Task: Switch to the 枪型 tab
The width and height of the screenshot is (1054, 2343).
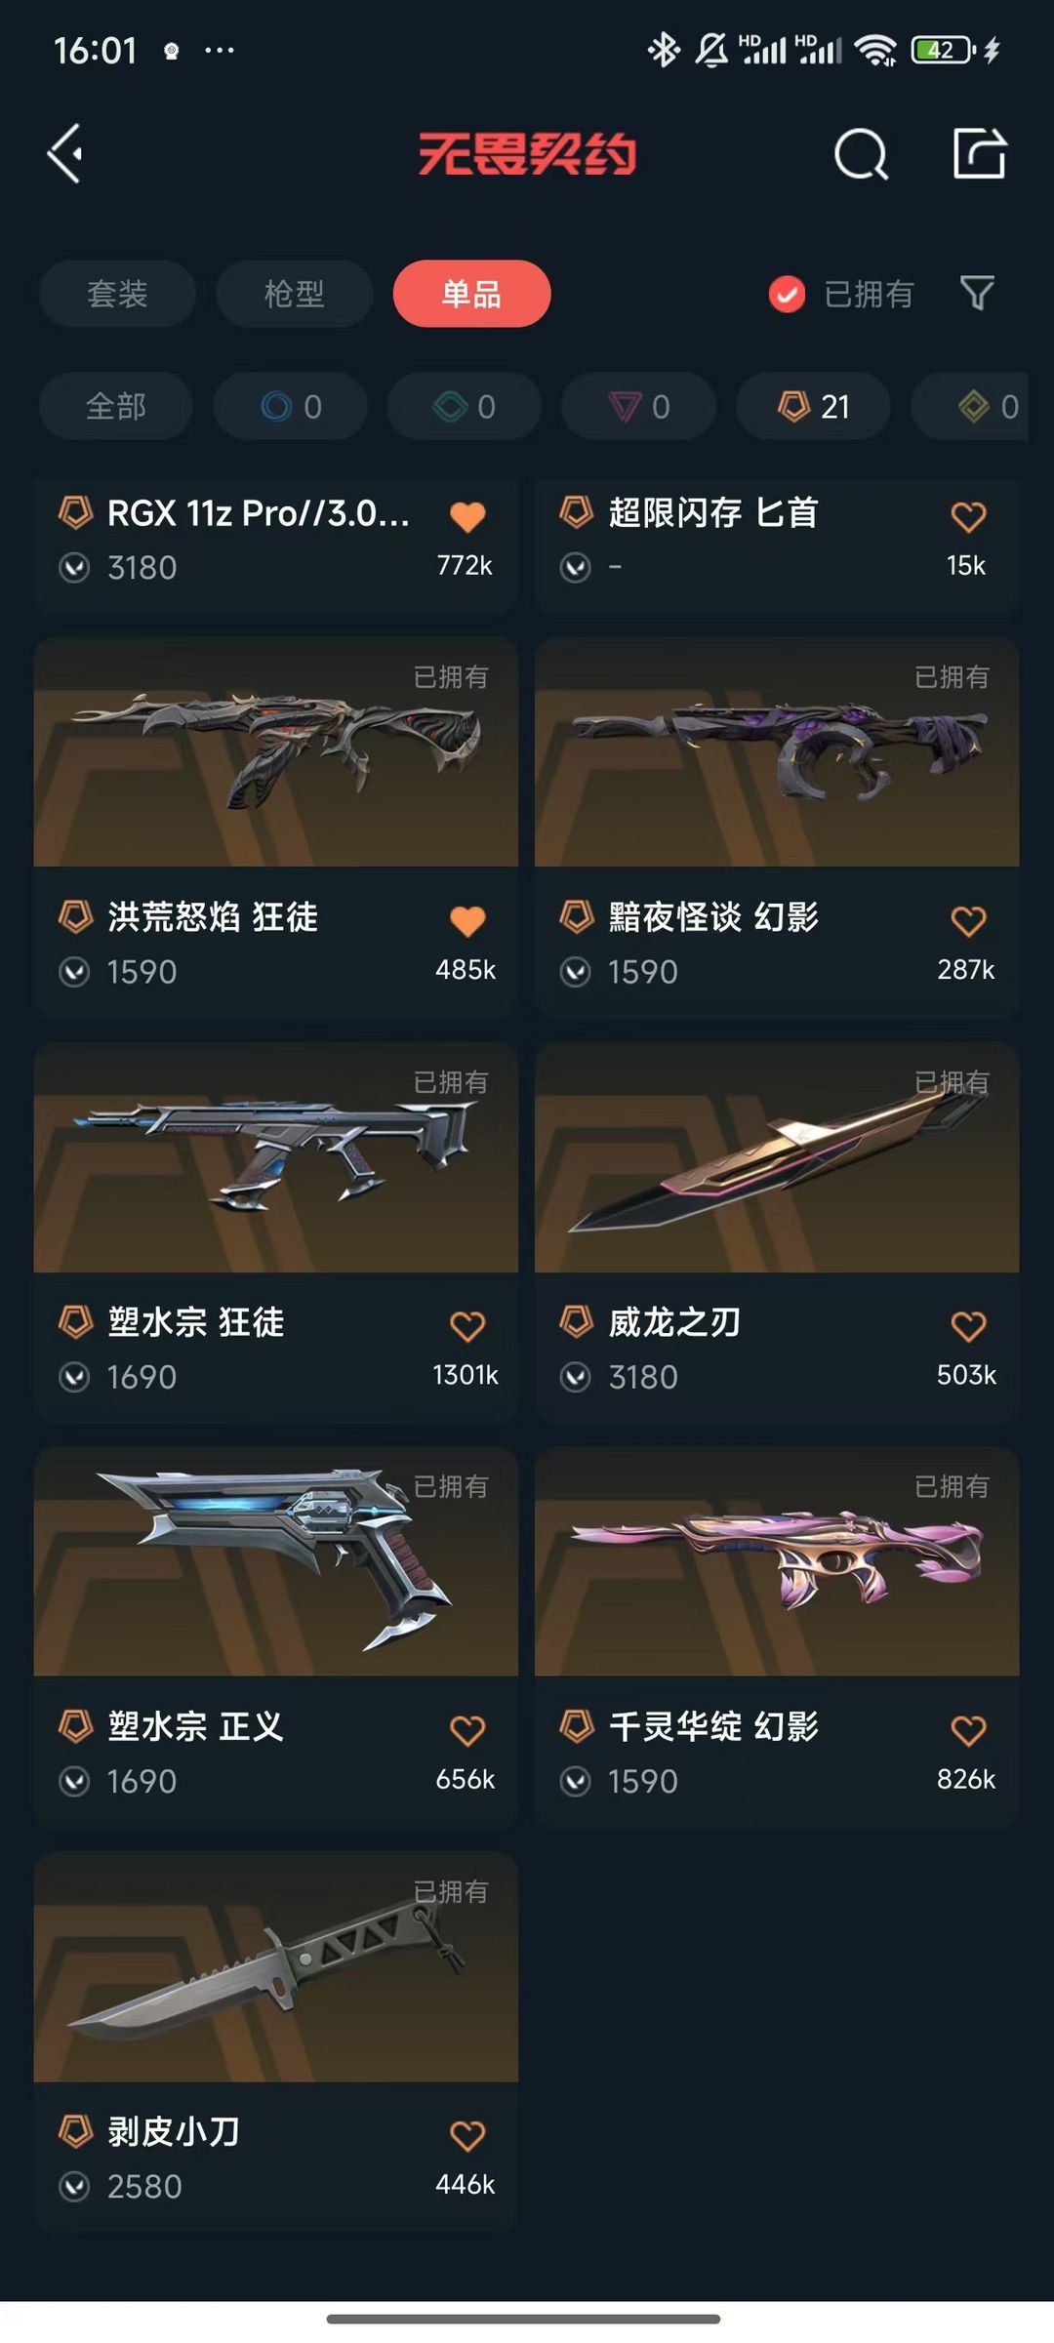Action: (x=295, y=294)
